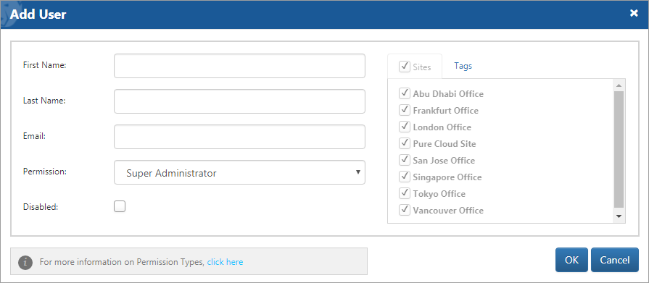Switch to the Tags tab
This screenshot has height=283, width=649.
click(463, 66)
